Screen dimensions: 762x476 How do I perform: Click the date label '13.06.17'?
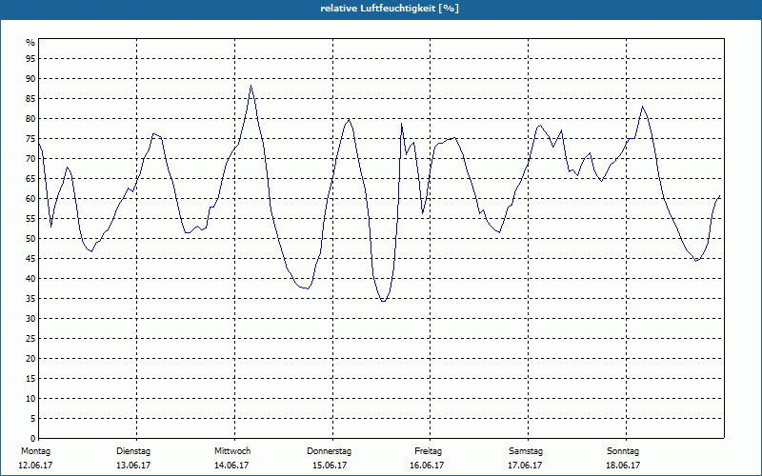tap(133, 466)
